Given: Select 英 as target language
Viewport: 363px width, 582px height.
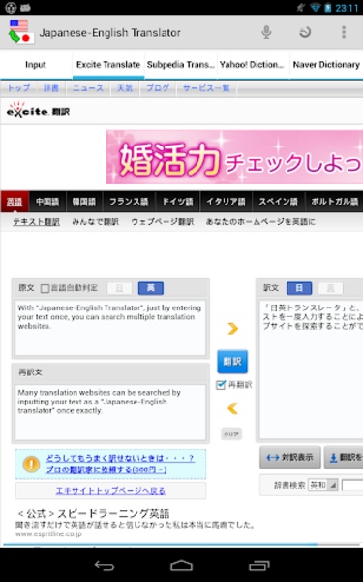Looking at the screenshot, I should click(x=330, y=288).
